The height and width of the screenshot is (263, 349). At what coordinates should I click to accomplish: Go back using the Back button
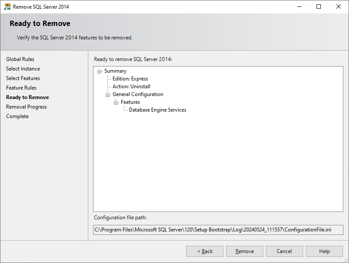pyautogui.click(x=204, y=251)
